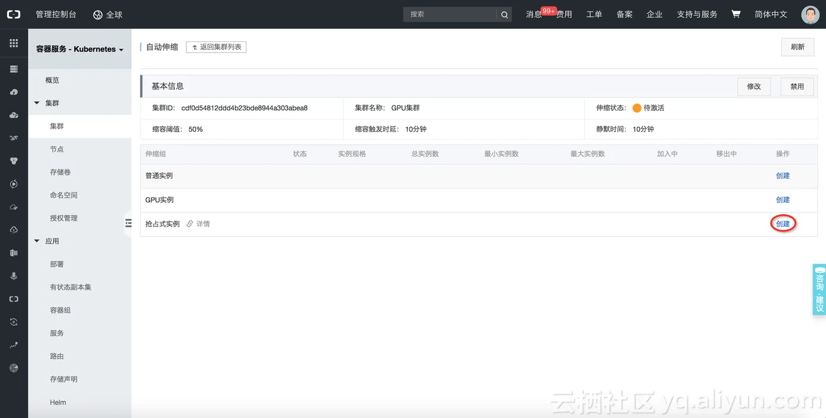The height and width of the screenshot is (418, 826).
Task: Collapse the 集群 tree section
Action: coord(37,103)
